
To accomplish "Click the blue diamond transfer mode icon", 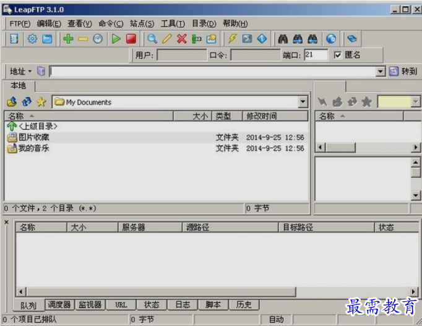I will click(x=262, y=39).
